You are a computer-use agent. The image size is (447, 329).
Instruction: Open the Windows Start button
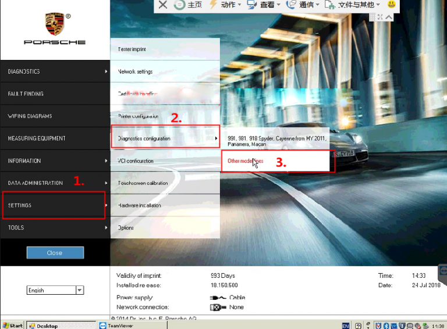(13, 326)
